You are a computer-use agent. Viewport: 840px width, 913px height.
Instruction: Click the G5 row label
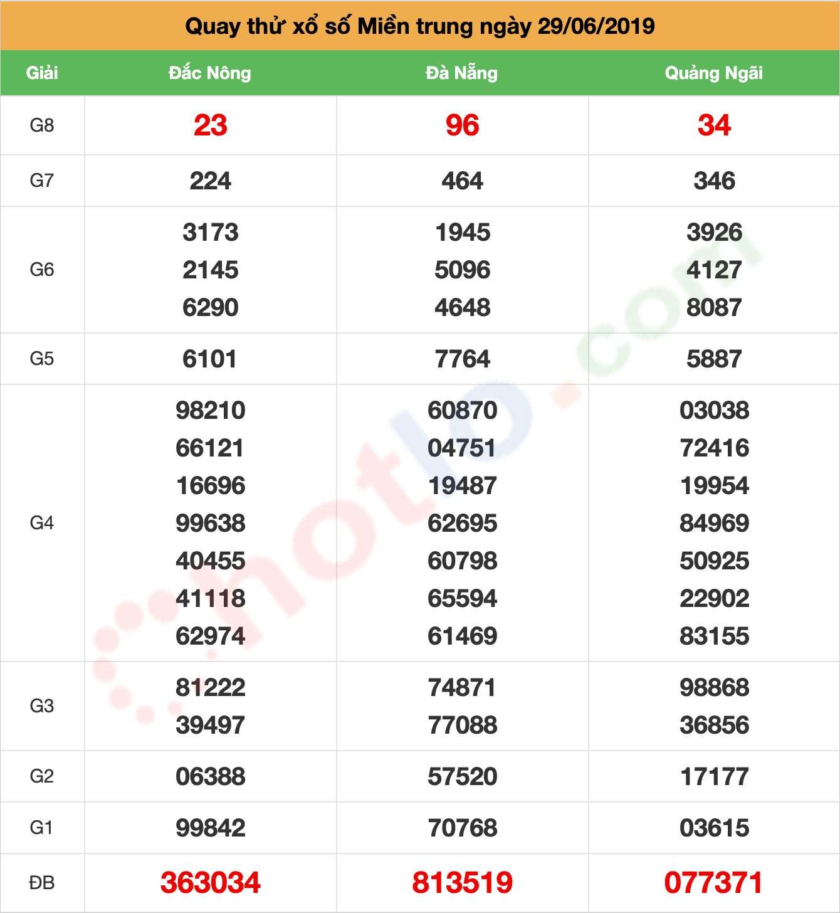click(x=42, y=359)
